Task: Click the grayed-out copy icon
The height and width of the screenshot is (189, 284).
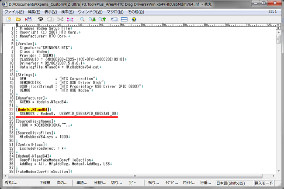Action: [50, 19]
